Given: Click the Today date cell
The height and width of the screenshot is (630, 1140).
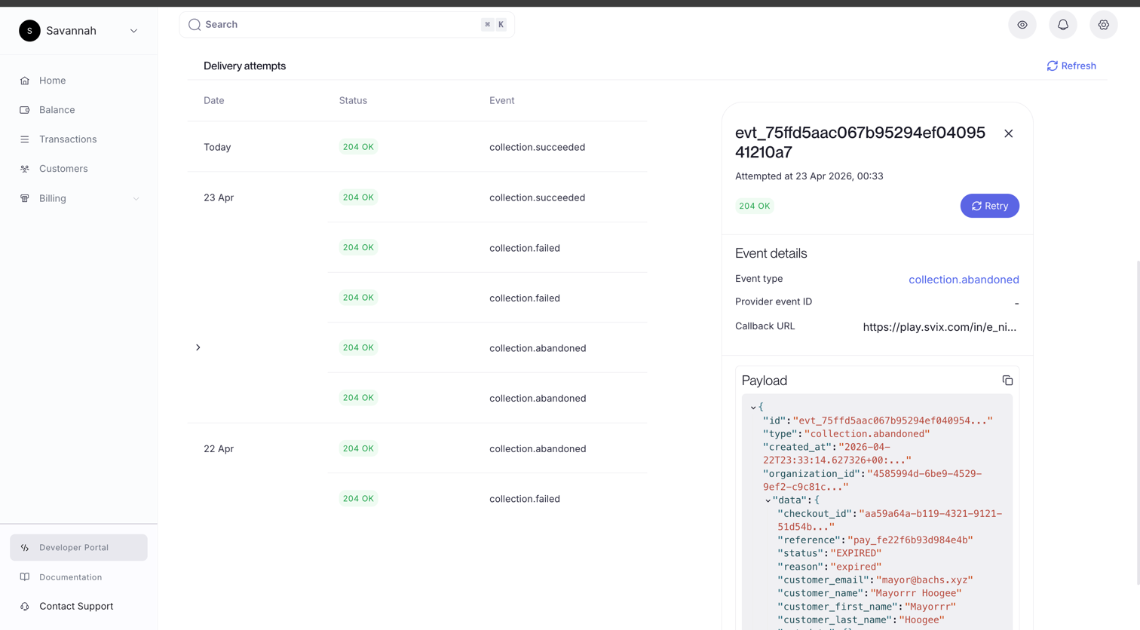Looking at the screenshot, I should click(x=217, y=148).
